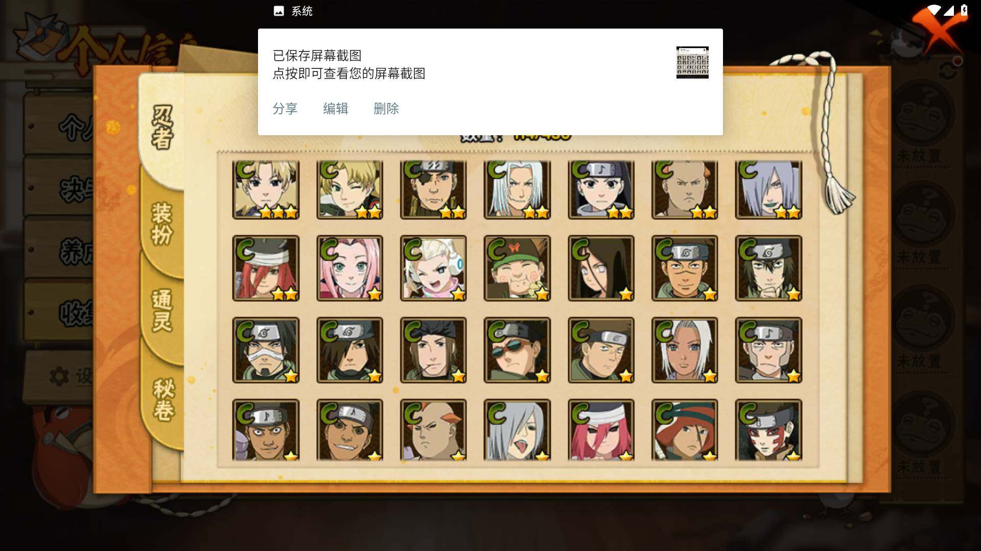The height and width of the screenshot is (551, 981).
Task: Switch to the 忍者 tab
Action: [162, 128]
